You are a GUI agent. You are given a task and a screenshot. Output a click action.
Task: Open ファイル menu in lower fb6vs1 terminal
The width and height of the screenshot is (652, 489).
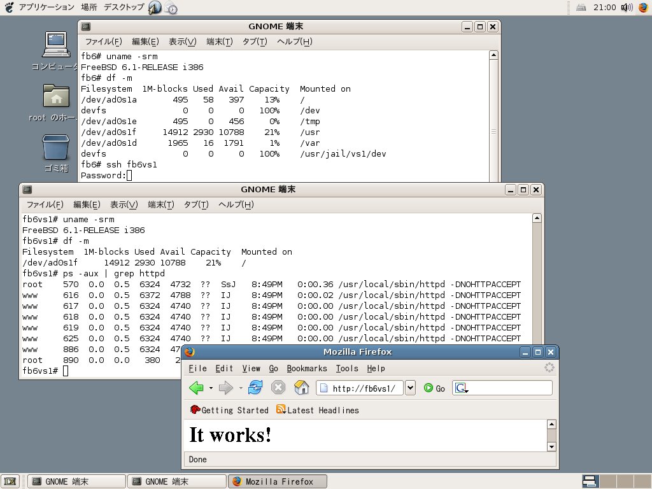point(45,204)
